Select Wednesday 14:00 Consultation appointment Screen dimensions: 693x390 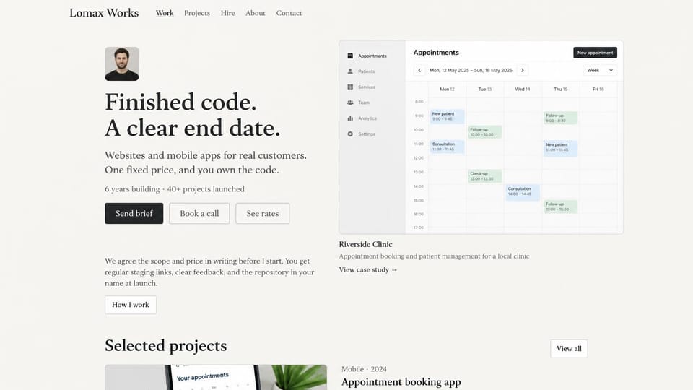(523, 191)
